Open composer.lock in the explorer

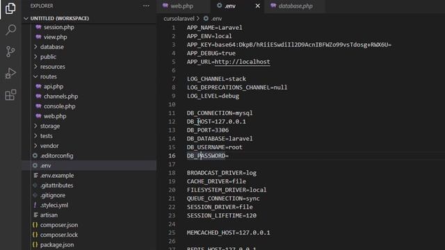click(x=58, y=235)
